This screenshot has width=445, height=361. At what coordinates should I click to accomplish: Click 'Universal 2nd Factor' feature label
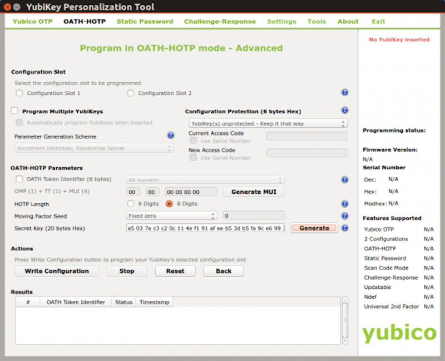click(x=392, y=307)
